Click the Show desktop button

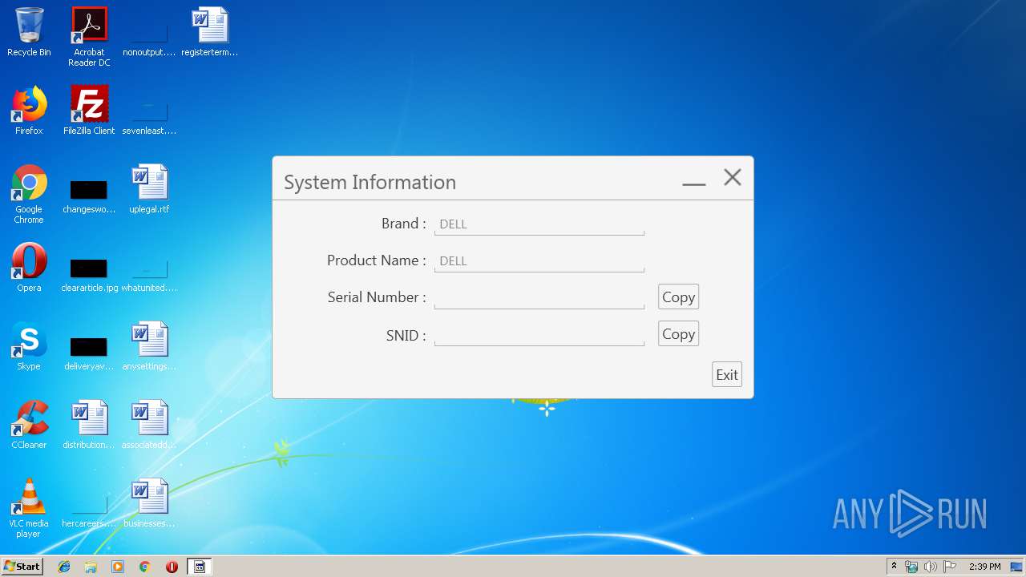tap(1017, 567)
